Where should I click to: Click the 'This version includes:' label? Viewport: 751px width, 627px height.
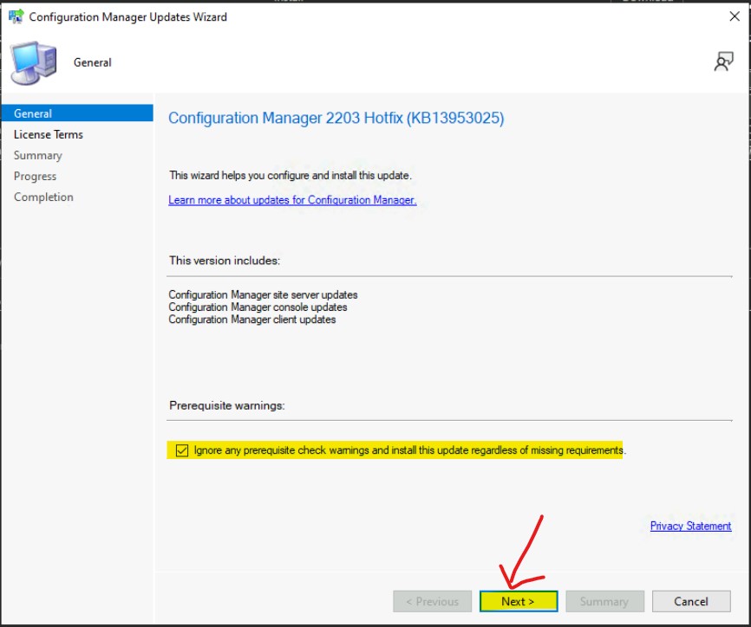(225, 261)
